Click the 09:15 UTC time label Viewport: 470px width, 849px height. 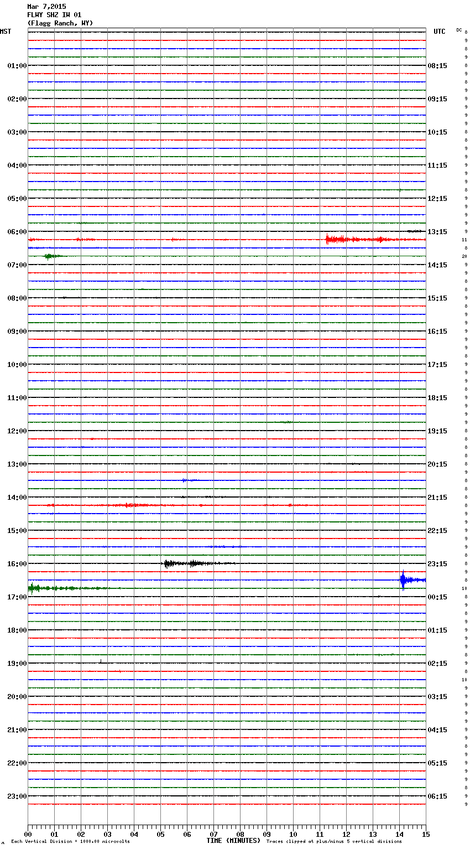(x=437, y=99)
